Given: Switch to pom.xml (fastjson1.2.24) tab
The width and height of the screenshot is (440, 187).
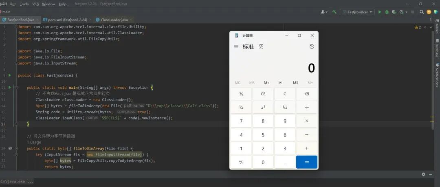Looking at the screenshot, I should click(67, 20).
